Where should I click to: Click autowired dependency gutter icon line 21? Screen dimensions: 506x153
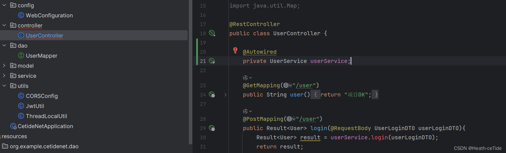pos(212,61)
